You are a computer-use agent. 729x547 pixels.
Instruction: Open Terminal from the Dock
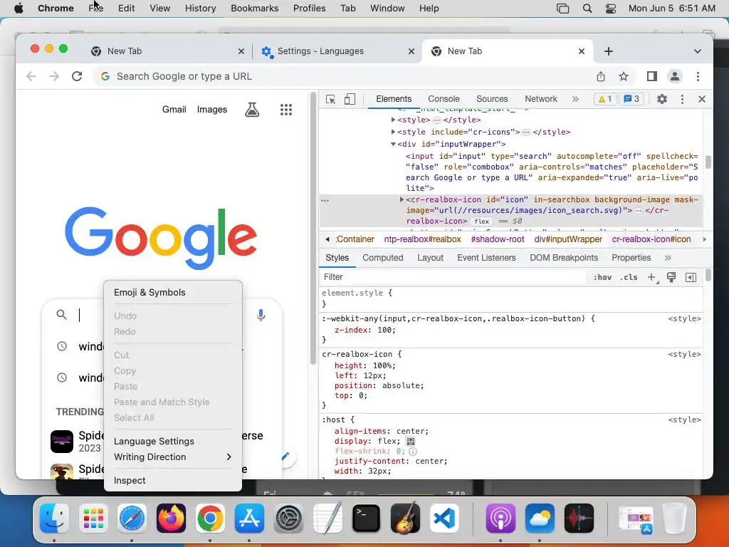point(366,518)
